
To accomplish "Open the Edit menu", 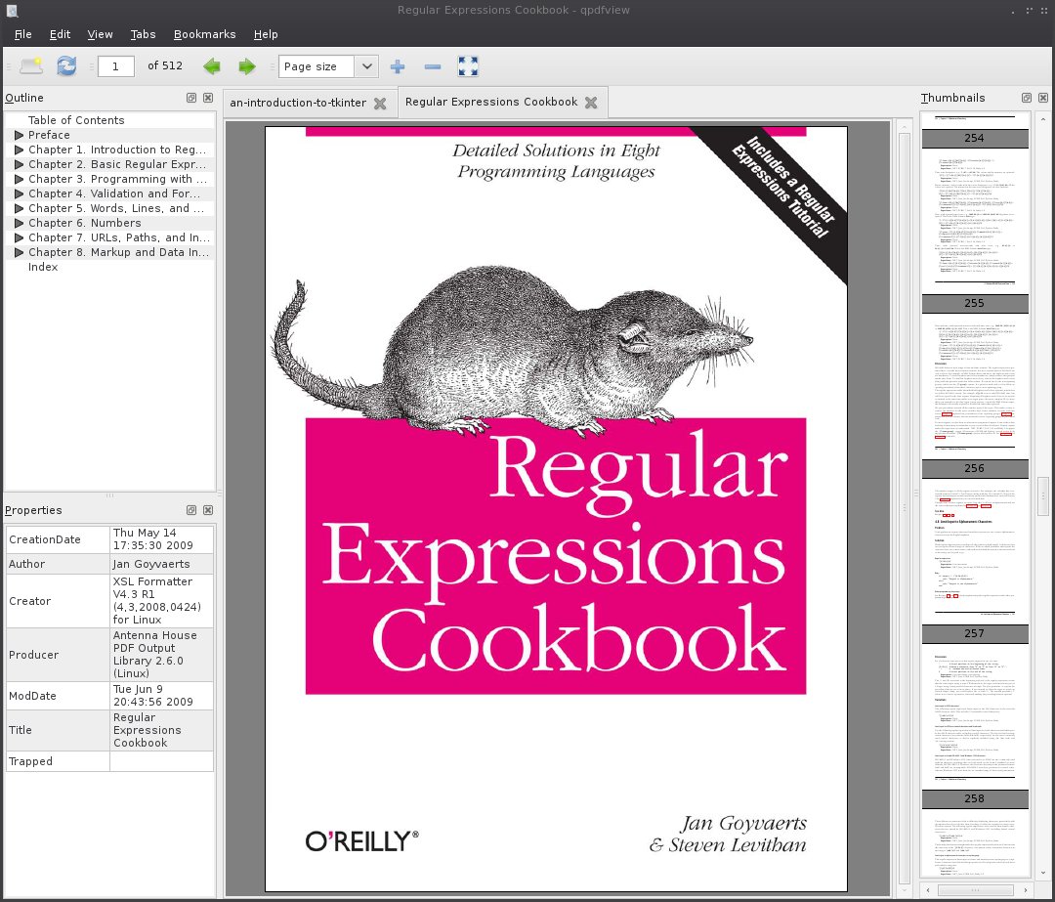I will tap(60, 34).
